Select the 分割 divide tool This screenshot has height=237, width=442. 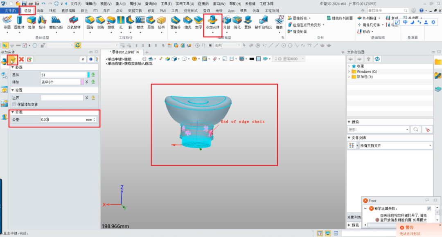(227, 22)
